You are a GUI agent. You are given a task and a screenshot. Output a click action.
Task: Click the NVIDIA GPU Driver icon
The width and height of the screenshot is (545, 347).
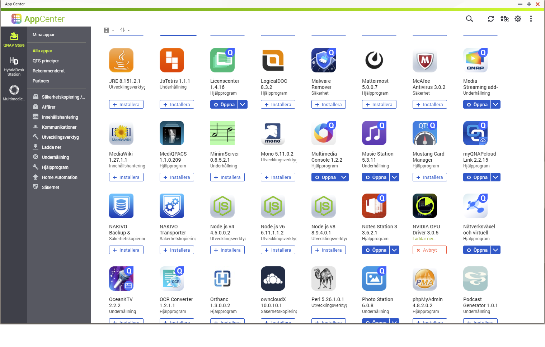click(425, 206)
